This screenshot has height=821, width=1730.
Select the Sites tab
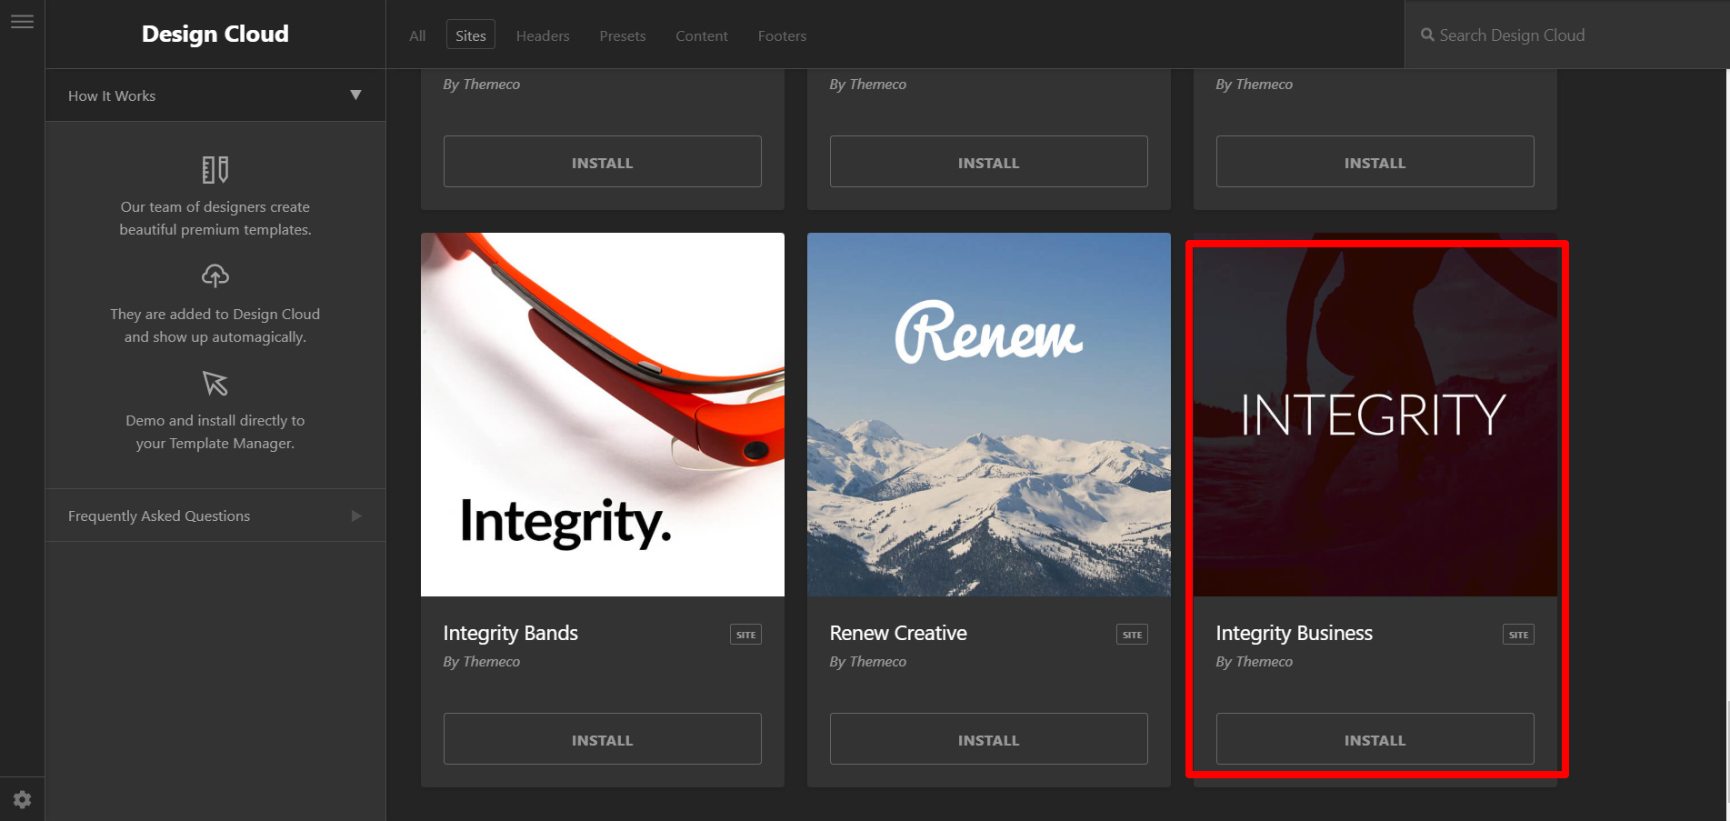[471, 35]
